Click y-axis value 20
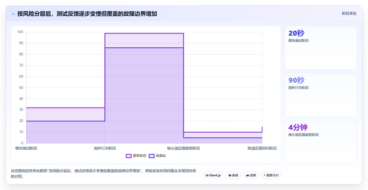Screen dimensions: 368x190 [21, 121]
